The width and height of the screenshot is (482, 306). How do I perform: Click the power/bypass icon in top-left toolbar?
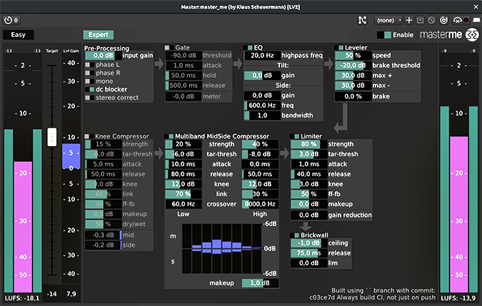pos(9,20)
